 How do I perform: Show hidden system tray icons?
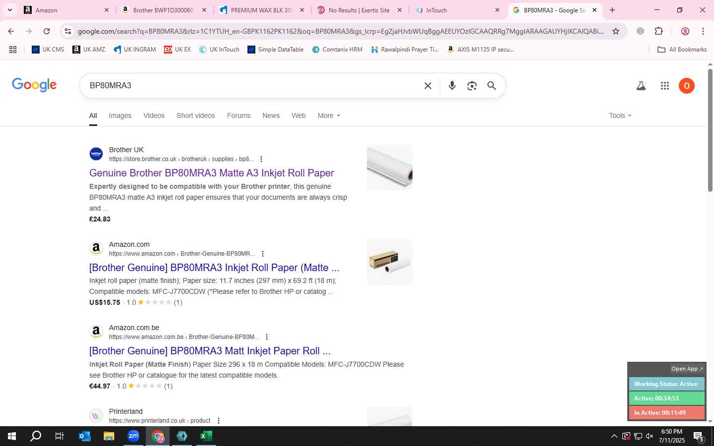(x=614, y=436)
